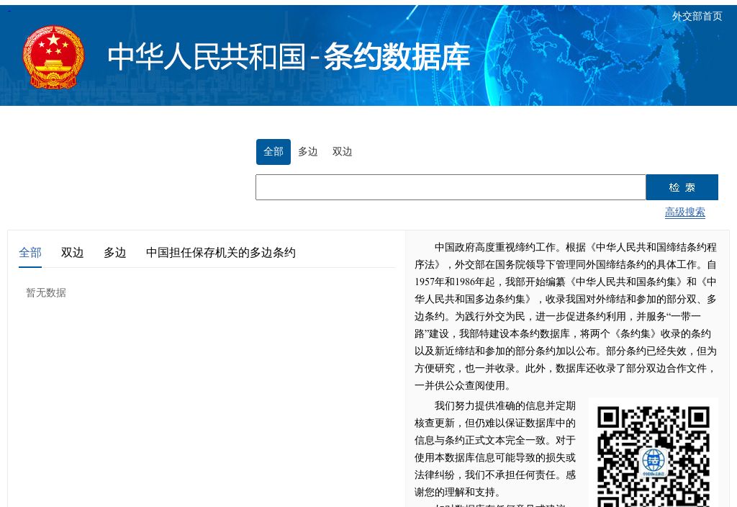Switch to the 双边 search filter
Viewport: 737px width, 507px height.
click(x=342, y=151)
